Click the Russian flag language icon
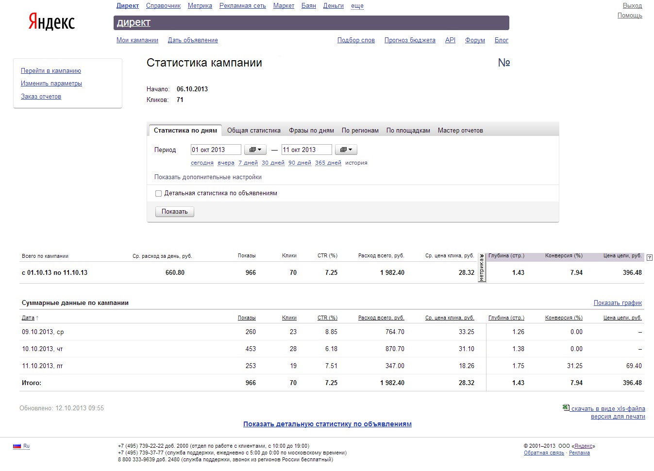Image resolution: width=654 pixels, height=471 pixels. point(17,446)
